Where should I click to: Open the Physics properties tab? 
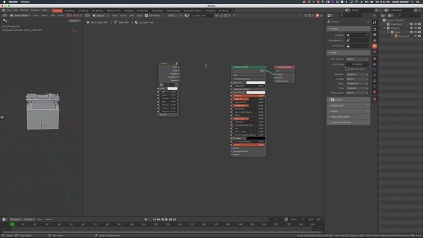[375, 75]
